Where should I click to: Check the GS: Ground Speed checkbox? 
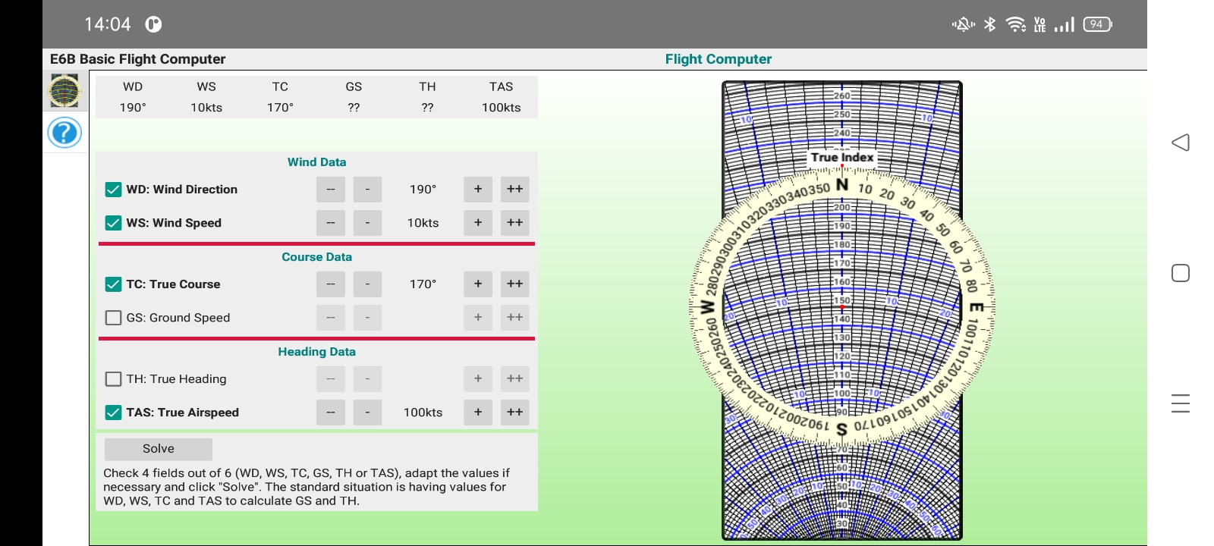[x=113, y=318]
